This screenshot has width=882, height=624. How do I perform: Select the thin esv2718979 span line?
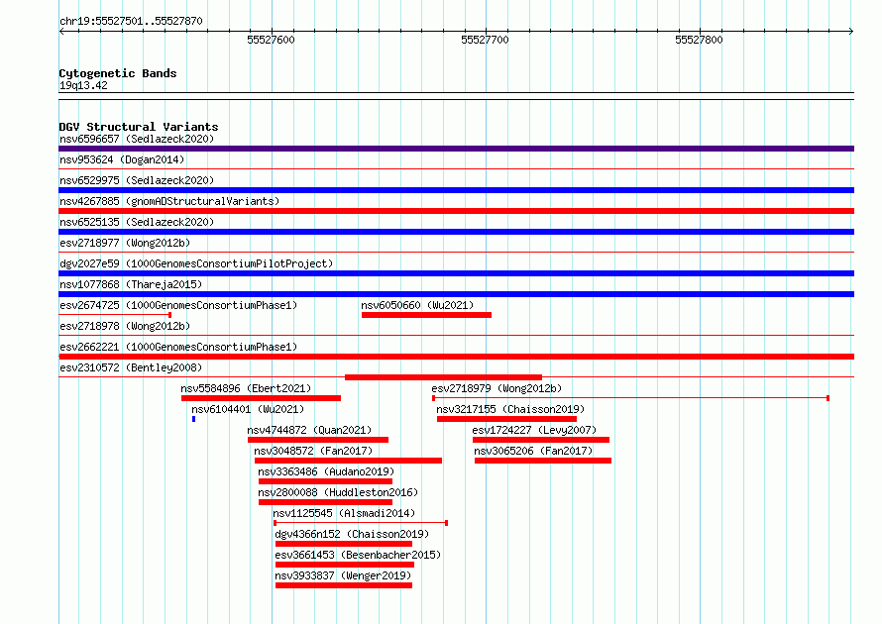[630, 398]
